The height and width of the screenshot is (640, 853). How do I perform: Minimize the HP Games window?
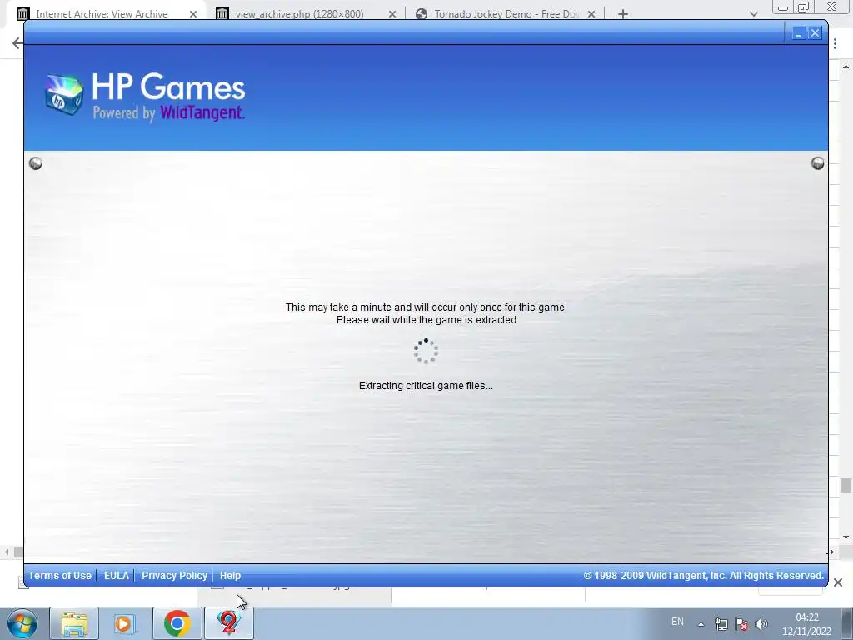pos(798,33)
